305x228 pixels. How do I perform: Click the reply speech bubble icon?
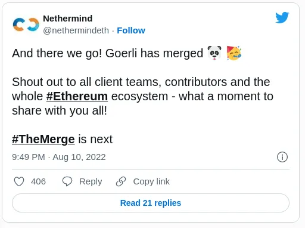pos(67,181)
